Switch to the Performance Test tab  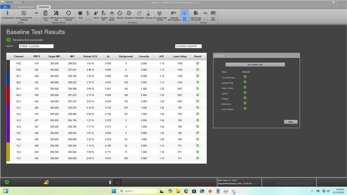click(x=29, y=7)
